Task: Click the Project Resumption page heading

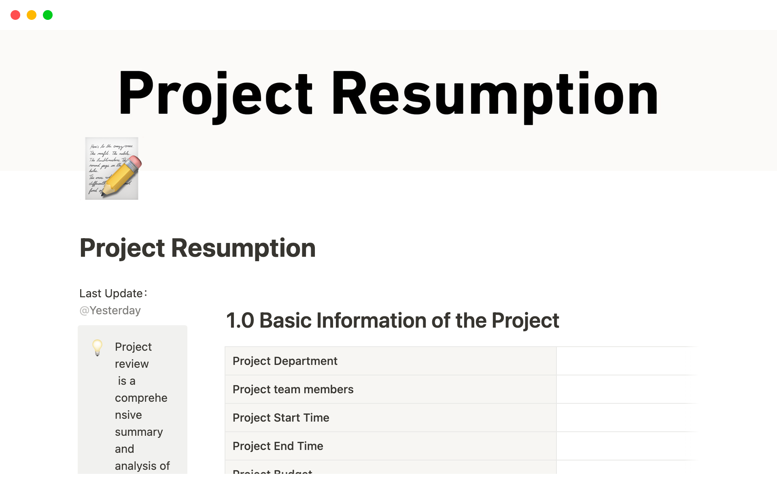Action: pos(197,248)
